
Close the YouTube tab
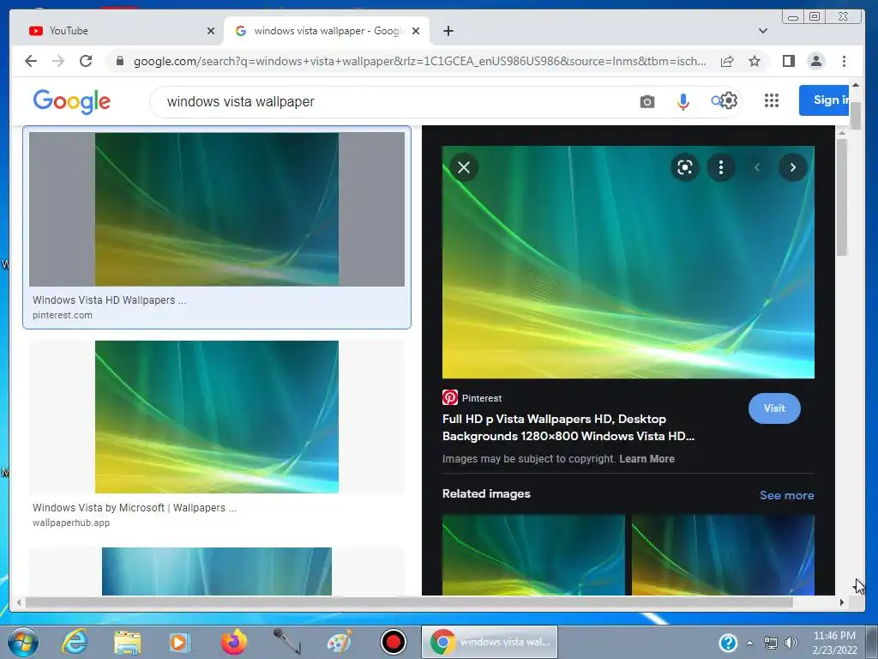211,31
